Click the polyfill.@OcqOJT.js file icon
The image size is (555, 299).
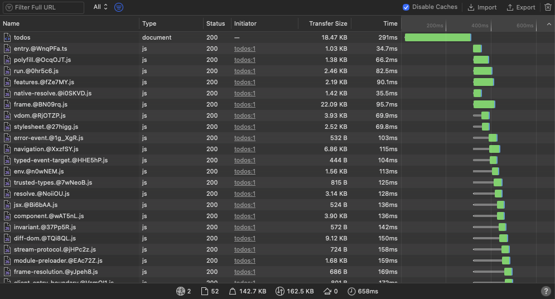(7, 60)
